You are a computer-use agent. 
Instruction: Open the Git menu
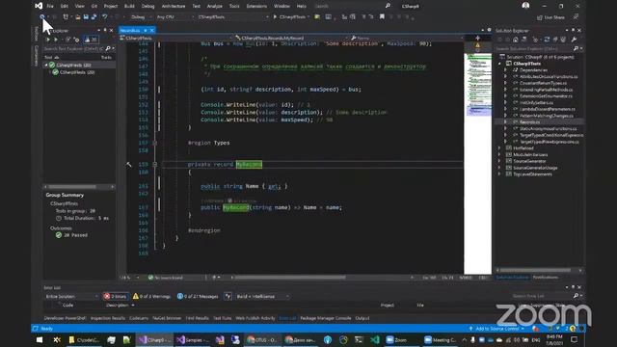click(x=94, y=7)
